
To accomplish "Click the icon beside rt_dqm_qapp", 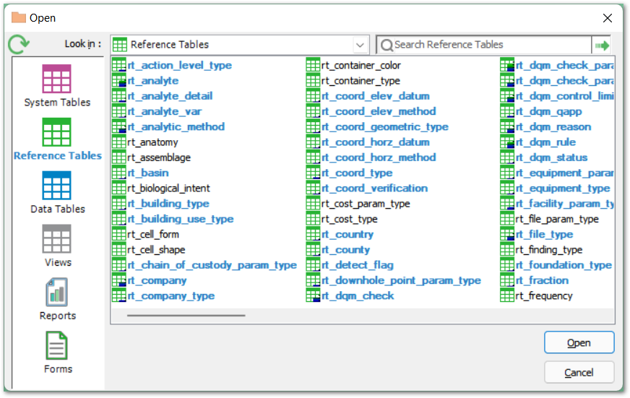I will point(507,111).
